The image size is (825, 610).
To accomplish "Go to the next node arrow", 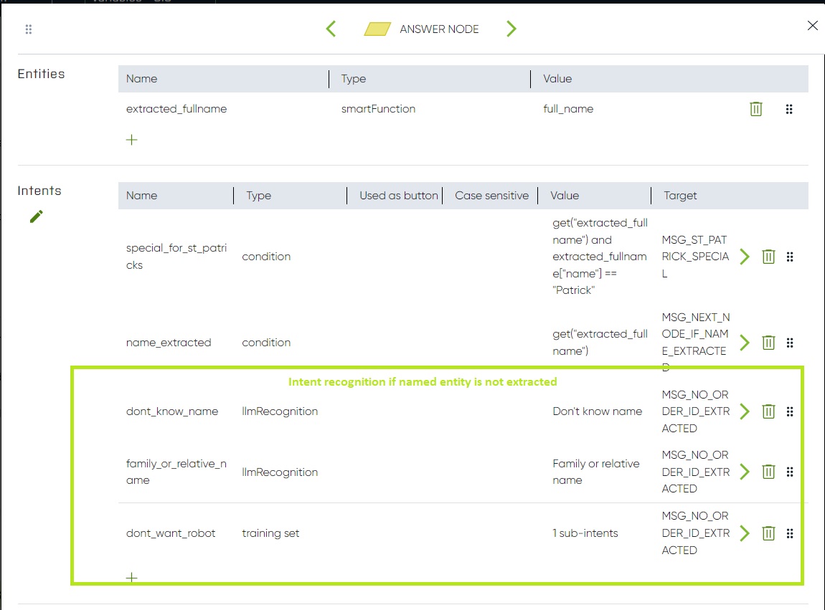I will point(511,29).
